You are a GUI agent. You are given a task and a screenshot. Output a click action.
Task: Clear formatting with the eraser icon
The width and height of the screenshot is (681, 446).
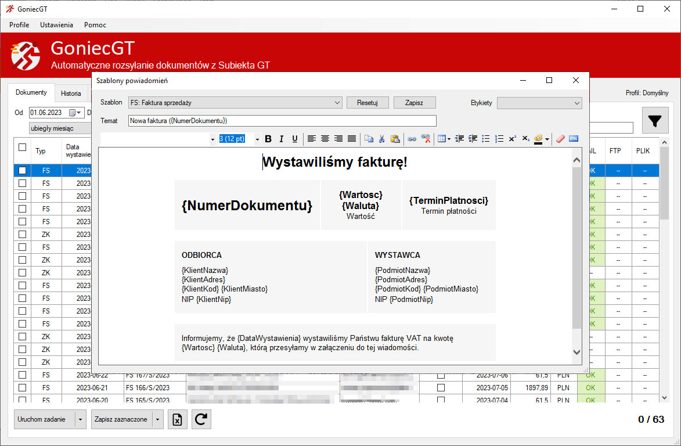tap(560, 139)
